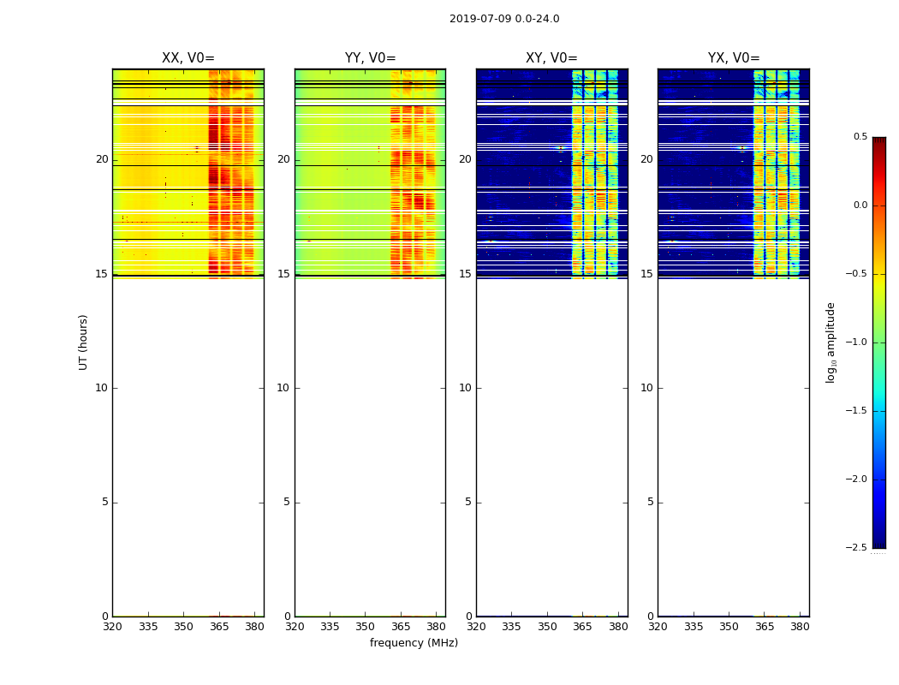Click the frequency (MHz) axis label
Image resolution: width=899 pixels, height=685 pixels.
[414, 642]
